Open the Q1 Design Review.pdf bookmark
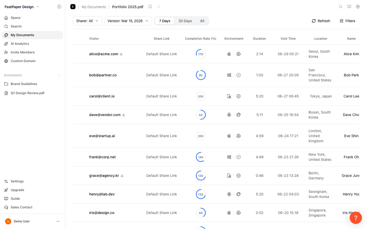The width and height of the screenshot is (367, 229). click(33, 93)
